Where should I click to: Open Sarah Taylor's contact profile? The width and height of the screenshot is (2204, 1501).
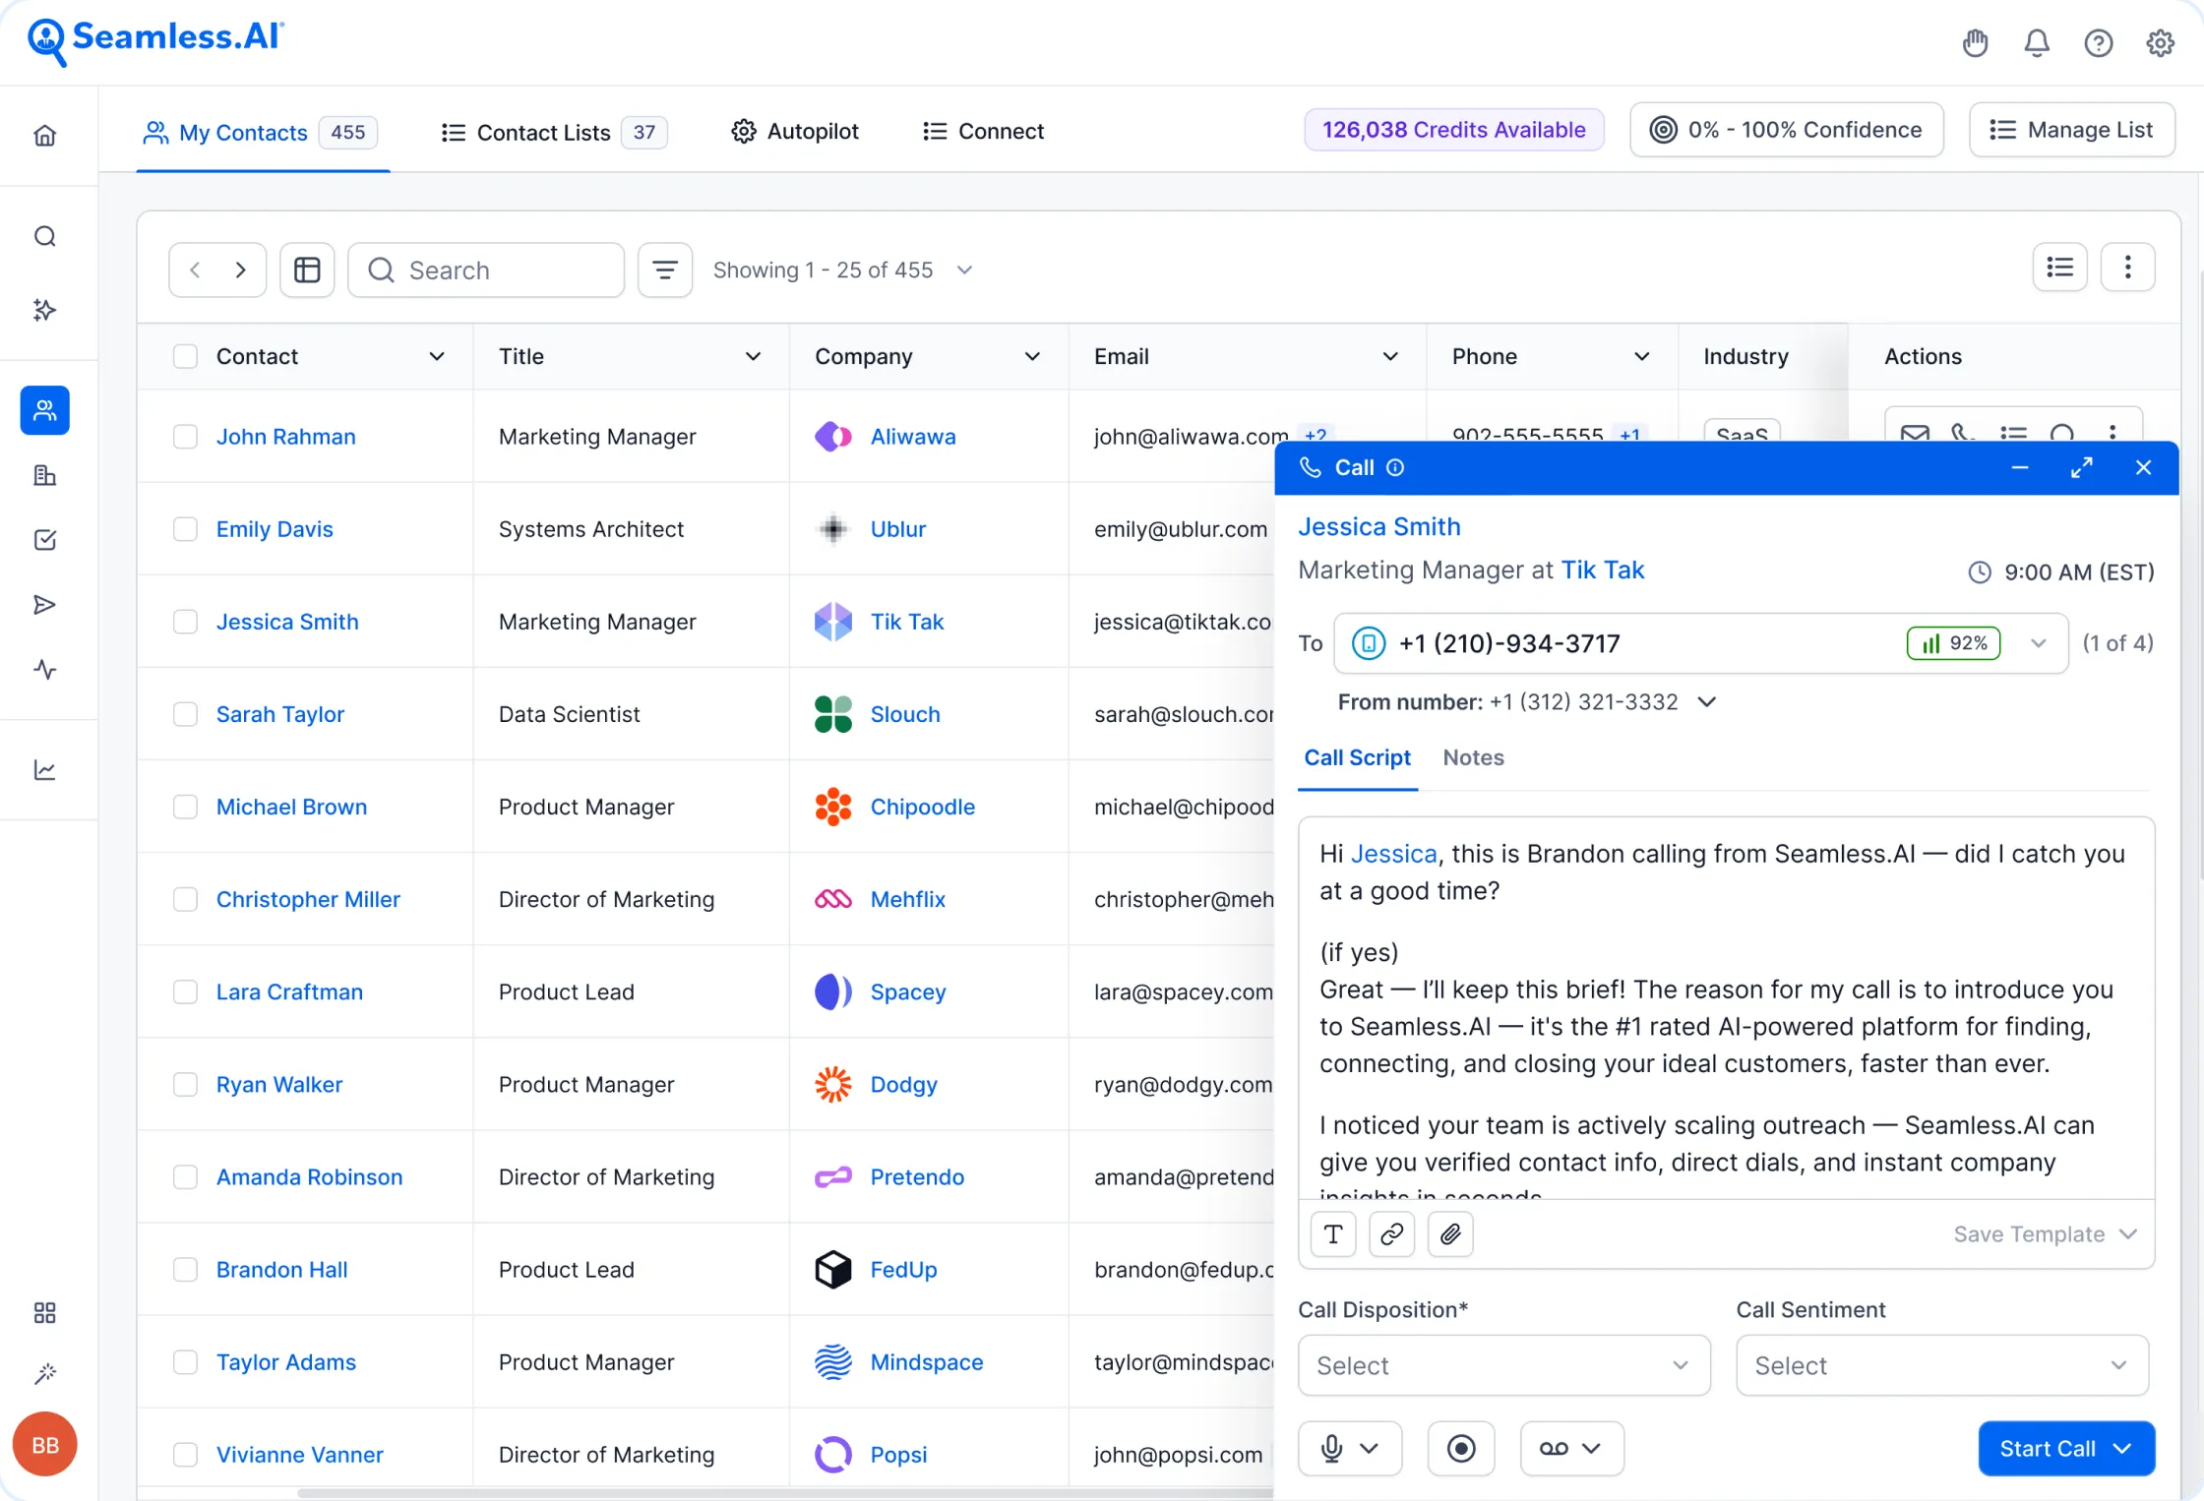pyautogui.click(x=280, y=714)
